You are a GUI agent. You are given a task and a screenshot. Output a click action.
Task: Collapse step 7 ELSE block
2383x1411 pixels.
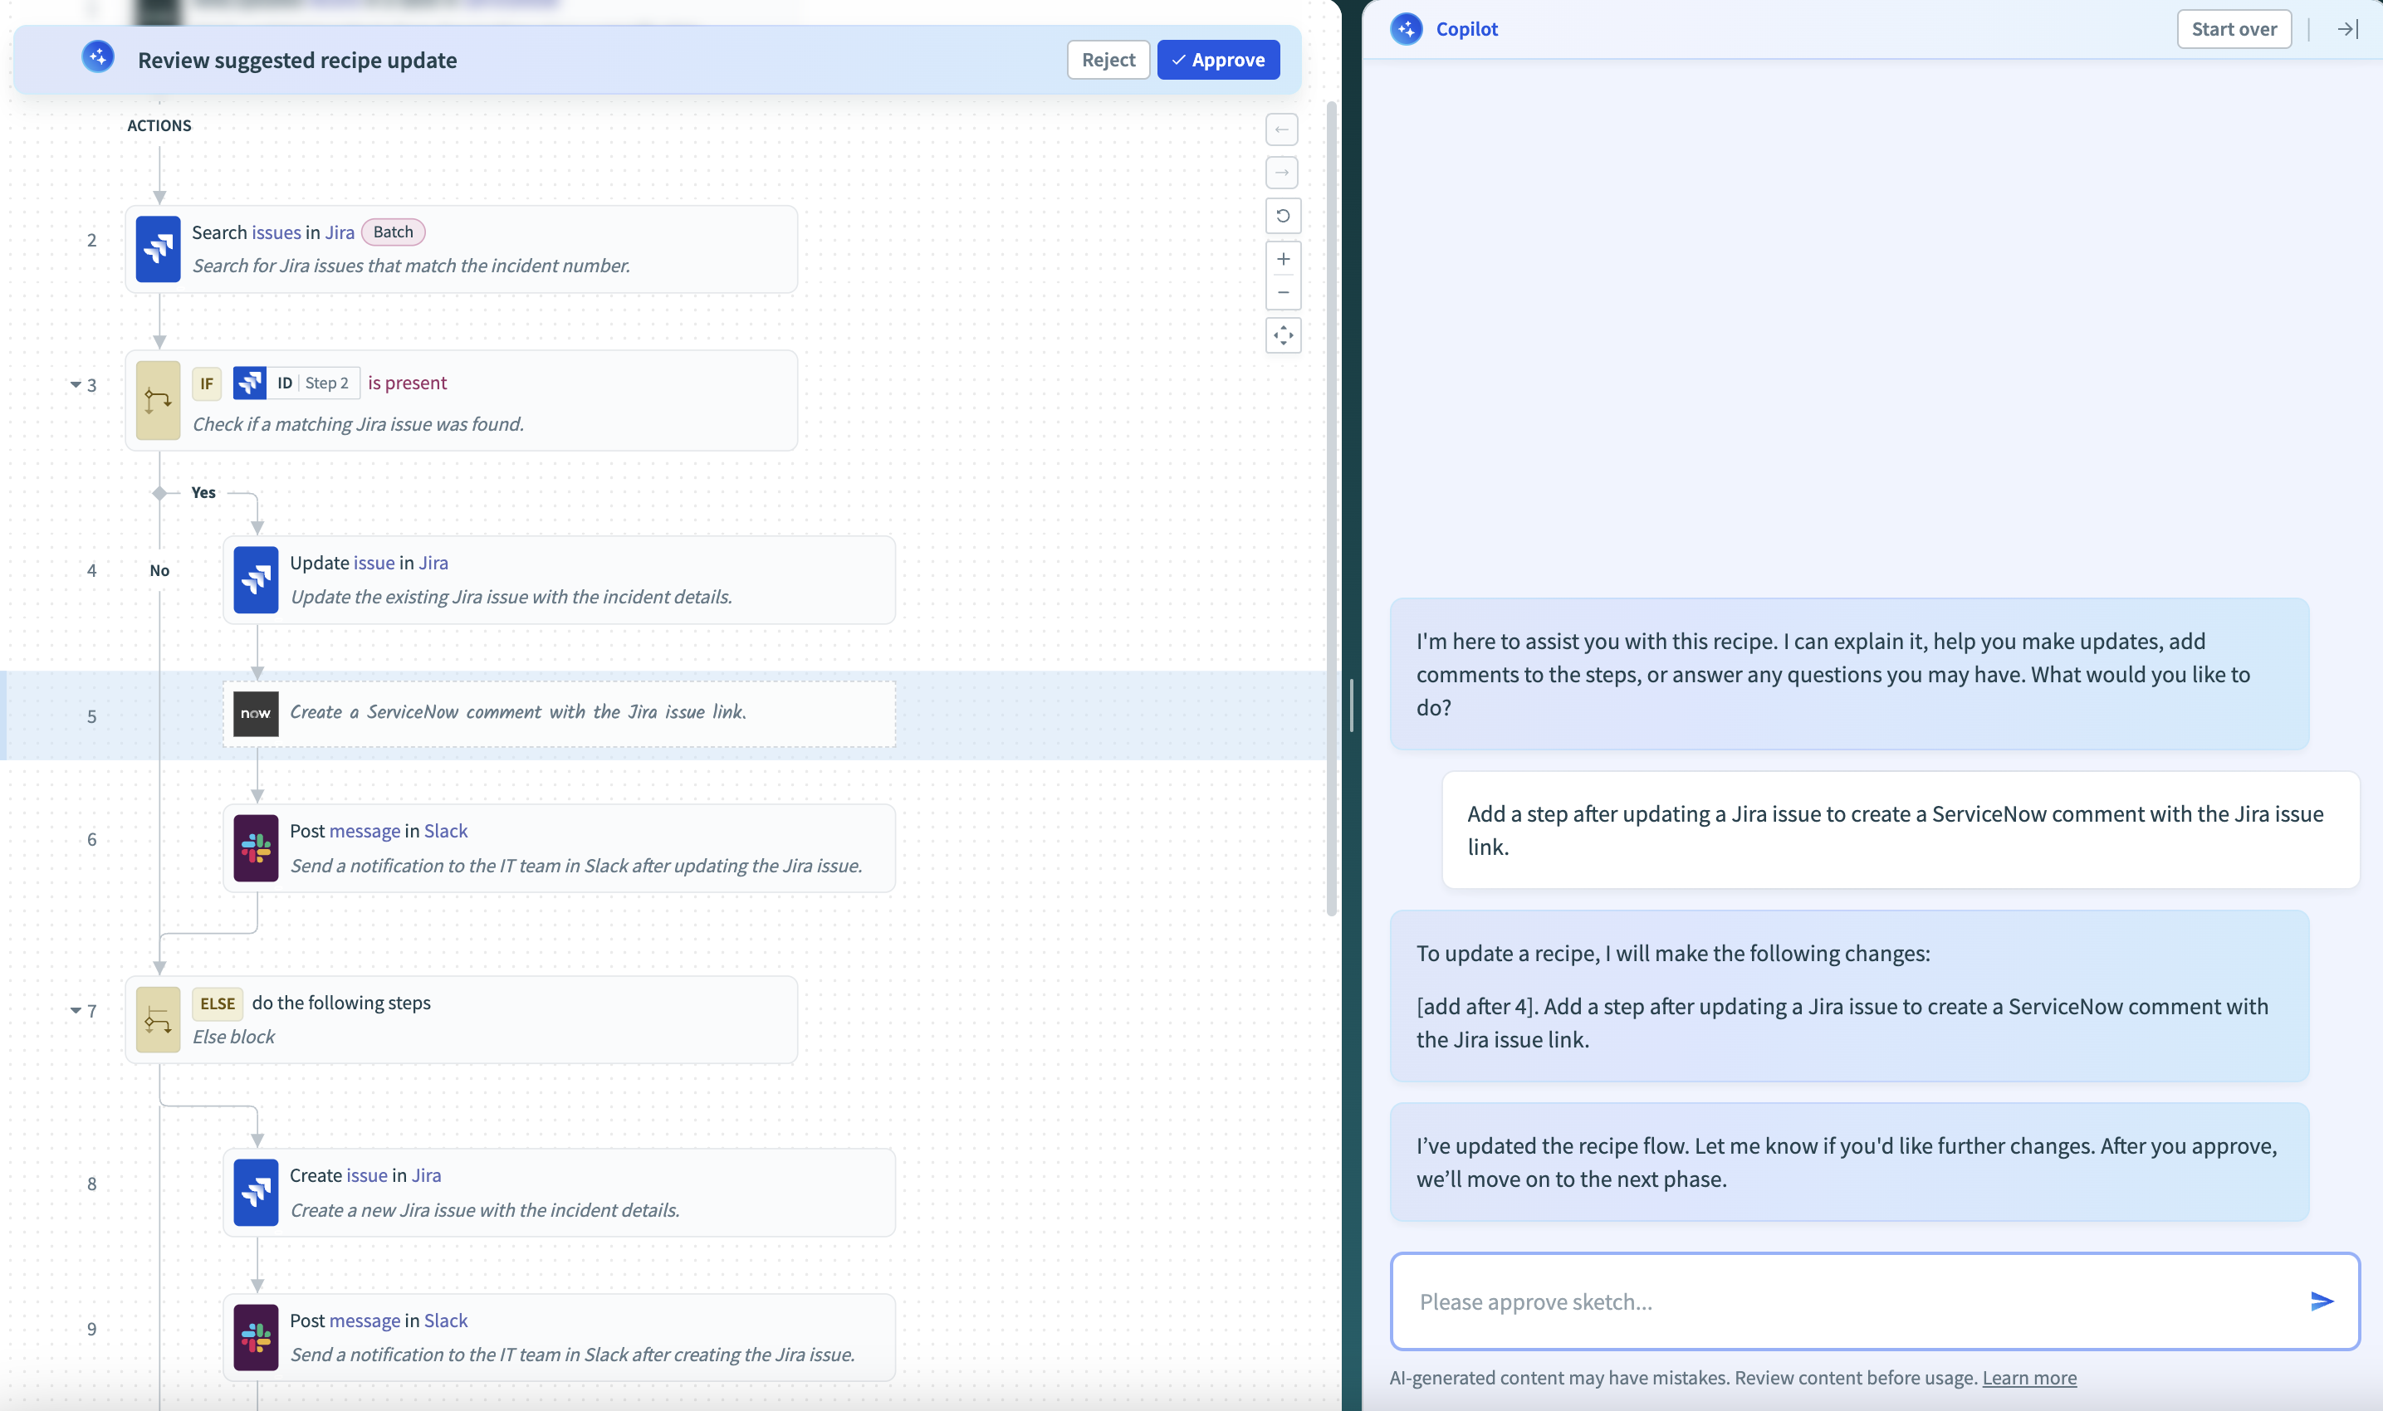[x=75, y=1011]
